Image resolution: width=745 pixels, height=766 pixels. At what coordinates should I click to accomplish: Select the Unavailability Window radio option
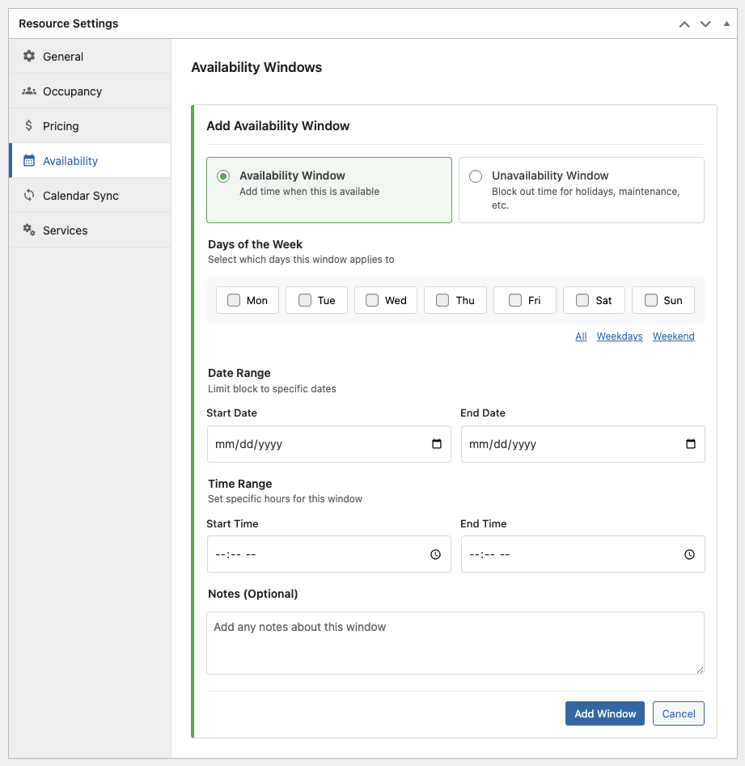pos(476,176)
